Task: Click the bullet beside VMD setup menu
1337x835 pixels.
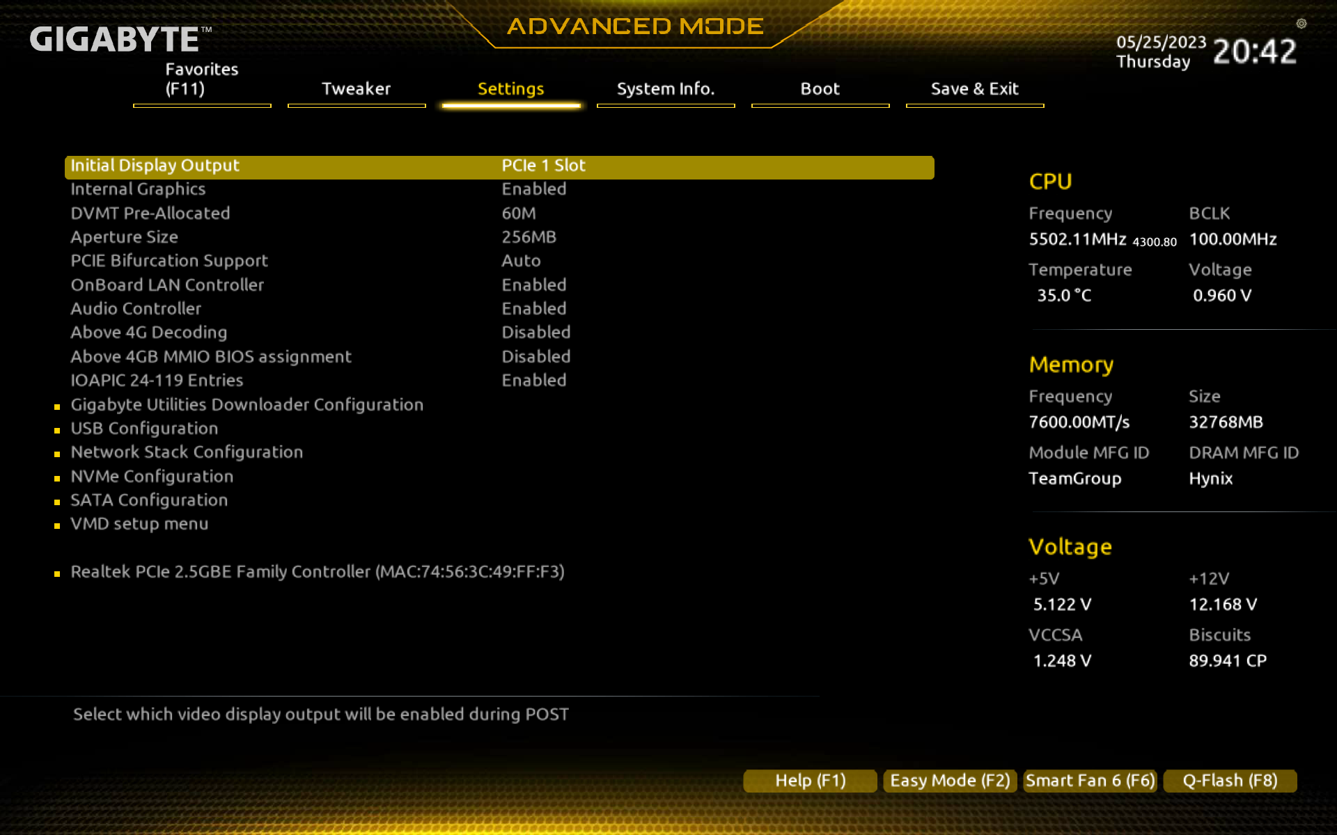Action: [57, 526]
